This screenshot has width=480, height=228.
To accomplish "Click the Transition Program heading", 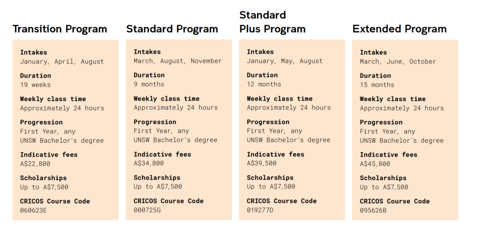I will 60,29.
